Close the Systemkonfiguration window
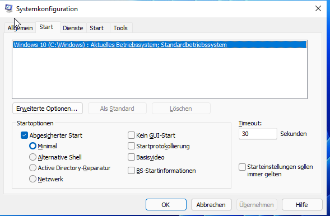 click(318, 8)
